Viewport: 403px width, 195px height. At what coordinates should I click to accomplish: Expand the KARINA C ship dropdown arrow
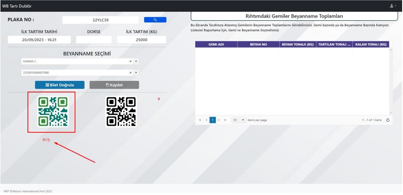tap(136, 61)
